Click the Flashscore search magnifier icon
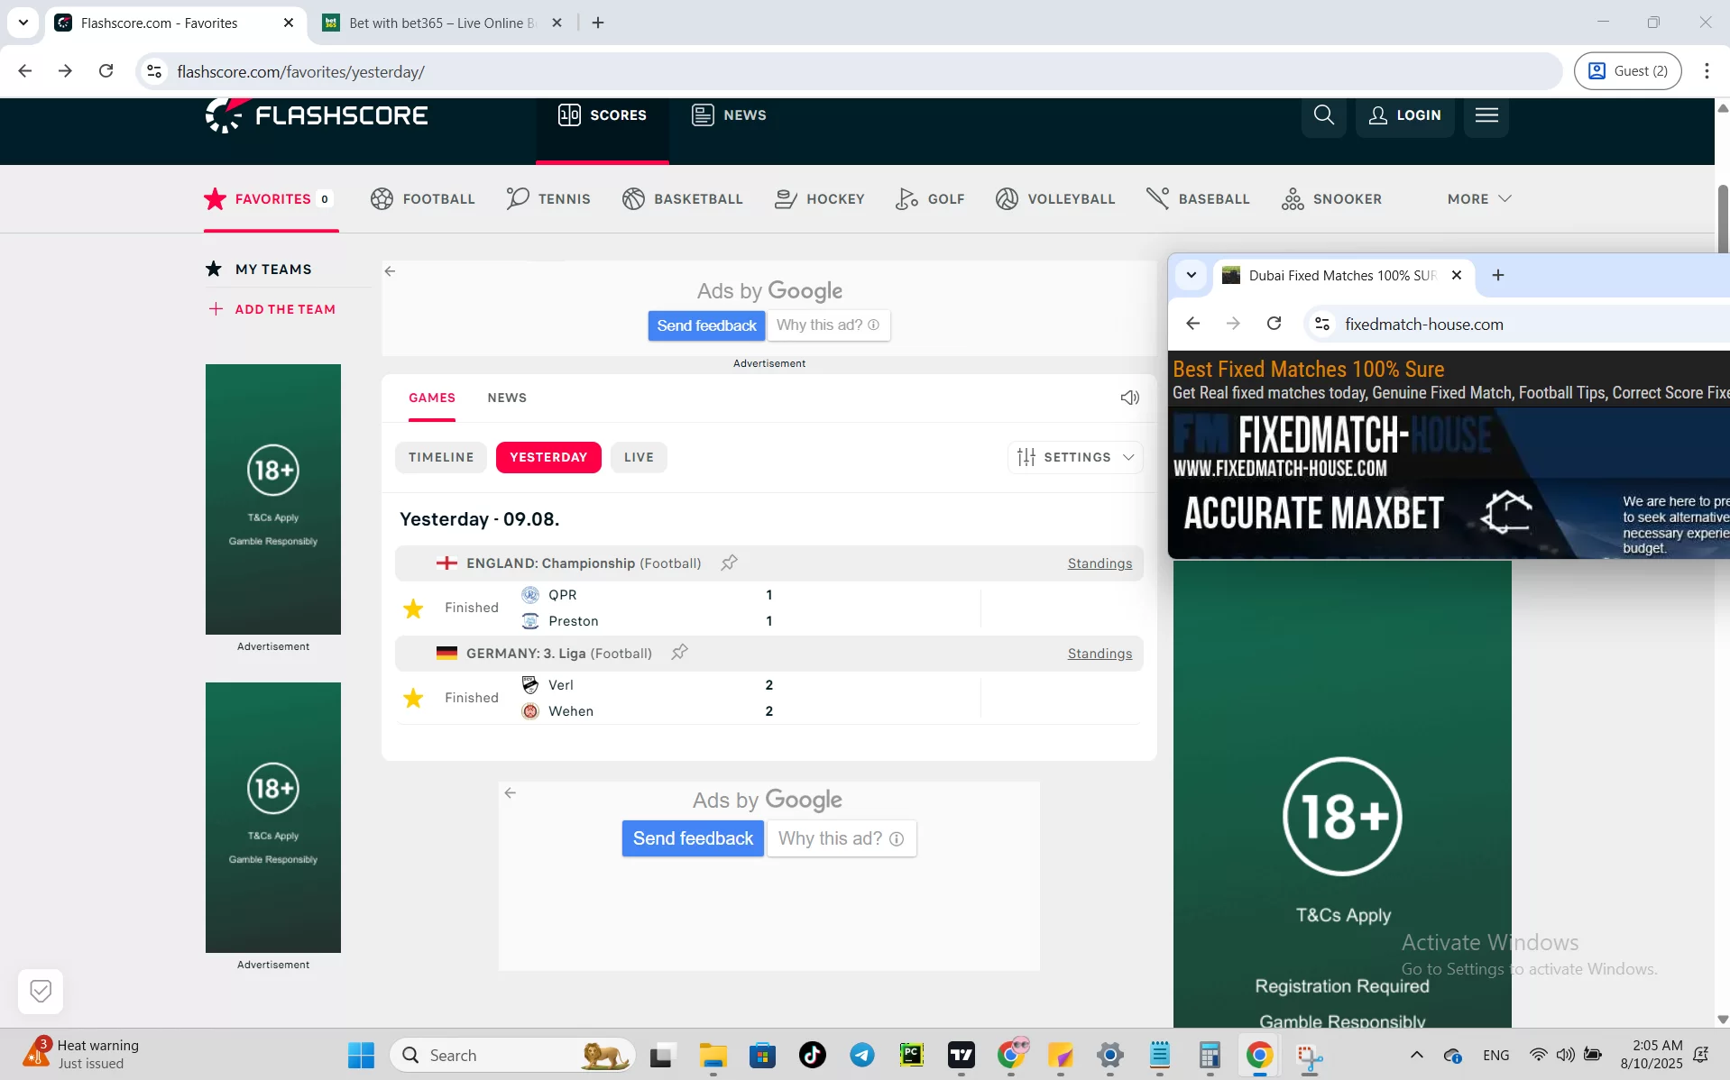The width and height of the screenshot is (1730, 1080). tap(1323, 115)
